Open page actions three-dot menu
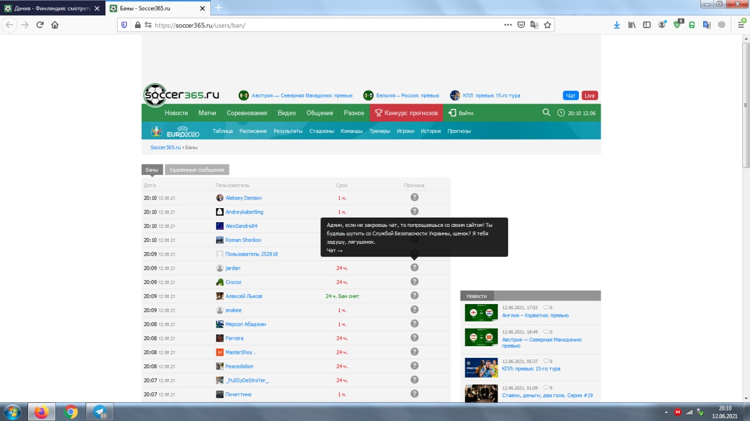 (x=508, y=25)
